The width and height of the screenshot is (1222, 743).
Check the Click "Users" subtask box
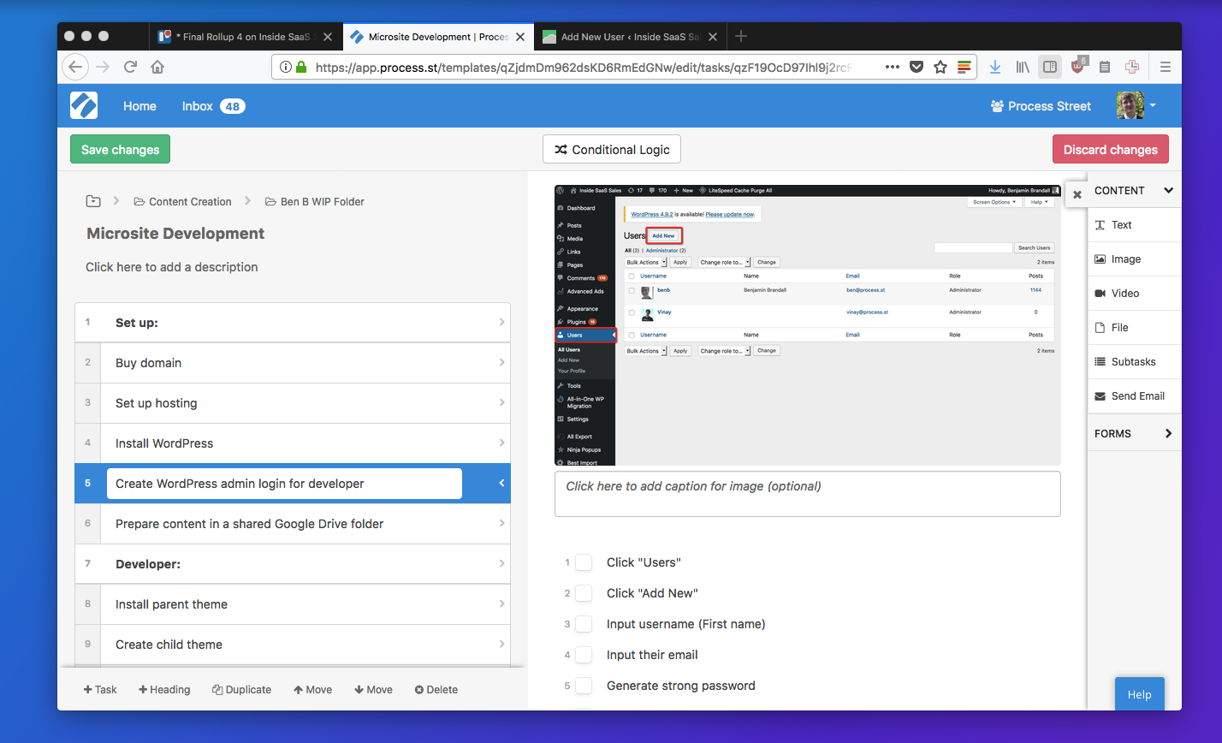pos(584,562)
